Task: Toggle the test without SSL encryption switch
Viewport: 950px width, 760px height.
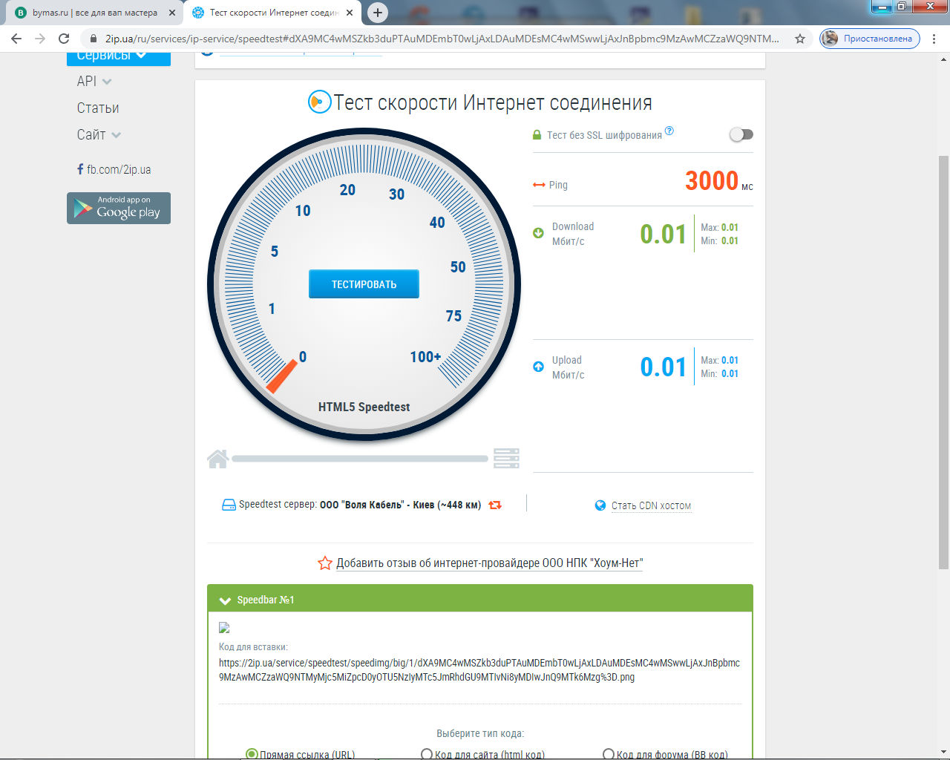Action: pyautogui.click(x=741, y=134)
